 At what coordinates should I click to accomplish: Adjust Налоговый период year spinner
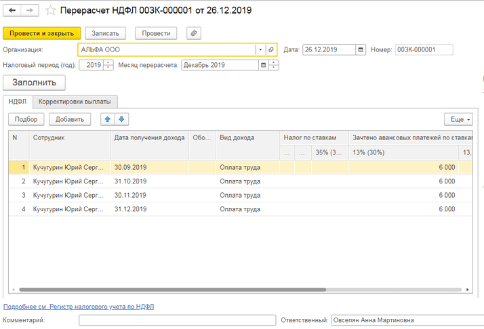click(108, 65)
